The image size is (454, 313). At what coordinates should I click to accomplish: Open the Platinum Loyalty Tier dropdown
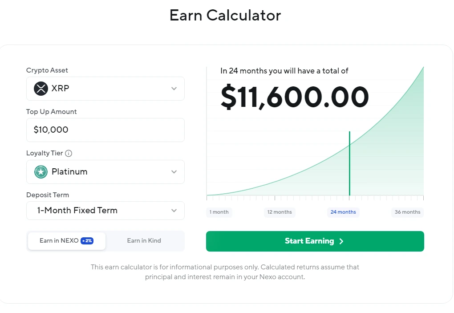105,172
